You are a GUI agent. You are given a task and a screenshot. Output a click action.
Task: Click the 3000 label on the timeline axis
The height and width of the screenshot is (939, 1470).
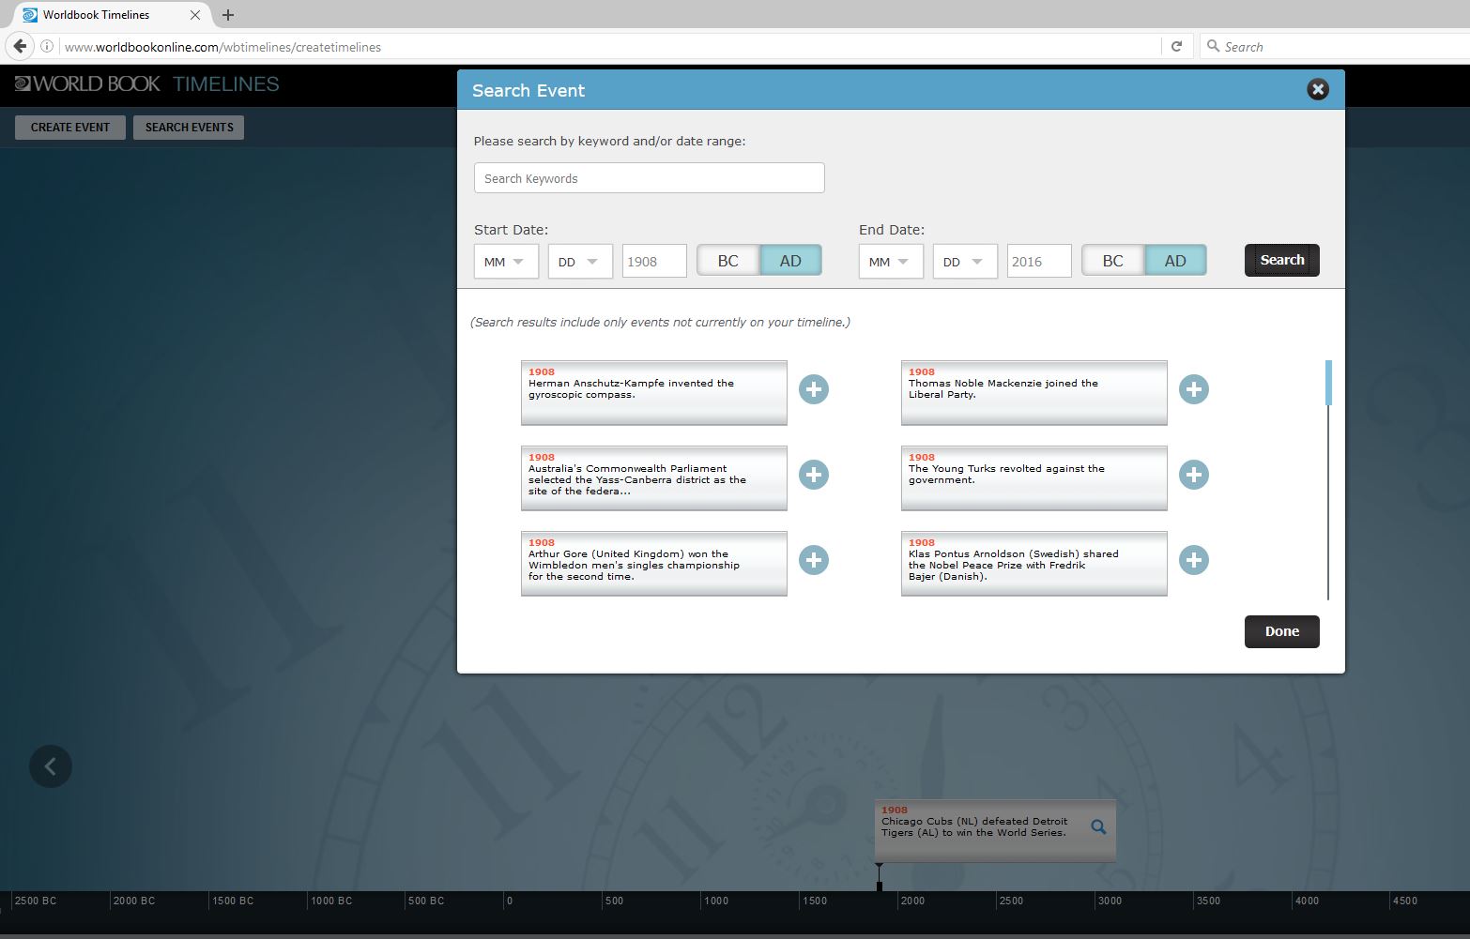click(x=1110, y=901)
